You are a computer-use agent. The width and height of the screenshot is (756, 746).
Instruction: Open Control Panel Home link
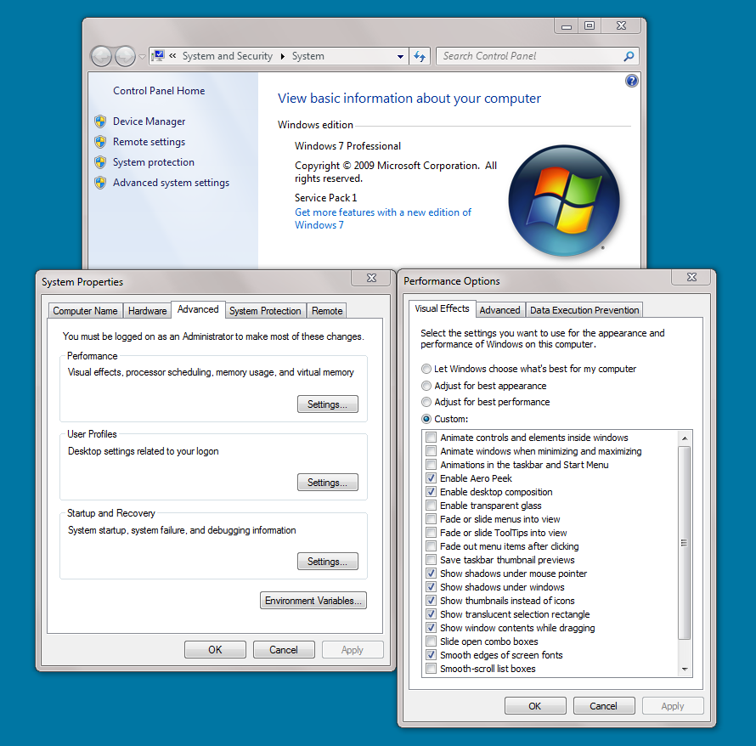159,91
